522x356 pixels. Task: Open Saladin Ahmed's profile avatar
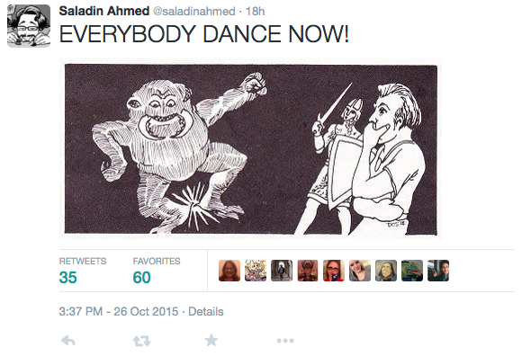pyautogui.click(x=29, y=25)
